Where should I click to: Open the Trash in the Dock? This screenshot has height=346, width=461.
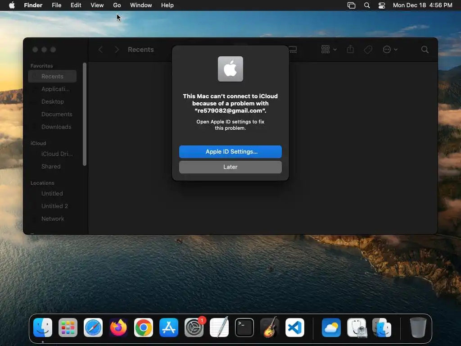(x=418, y=328)
